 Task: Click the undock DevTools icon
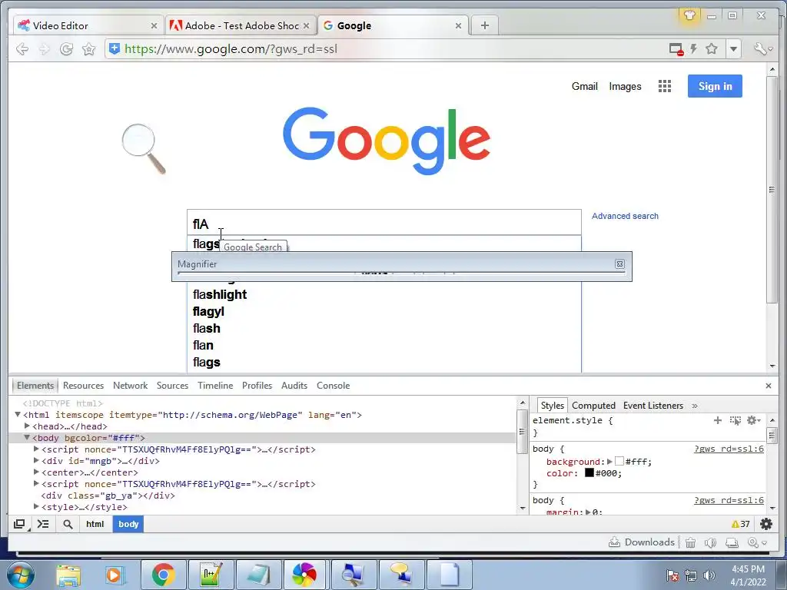coord(19,524)
